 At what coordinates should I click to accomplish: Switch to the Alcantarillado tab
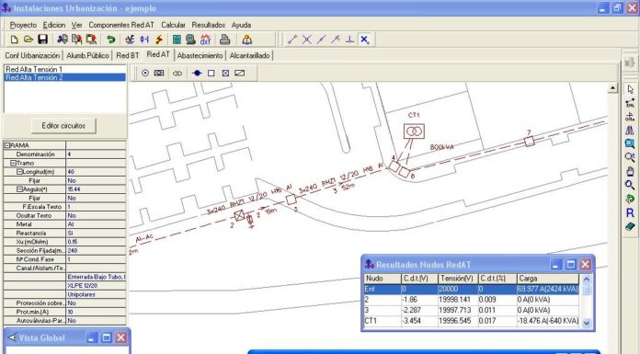pos(249,55)
